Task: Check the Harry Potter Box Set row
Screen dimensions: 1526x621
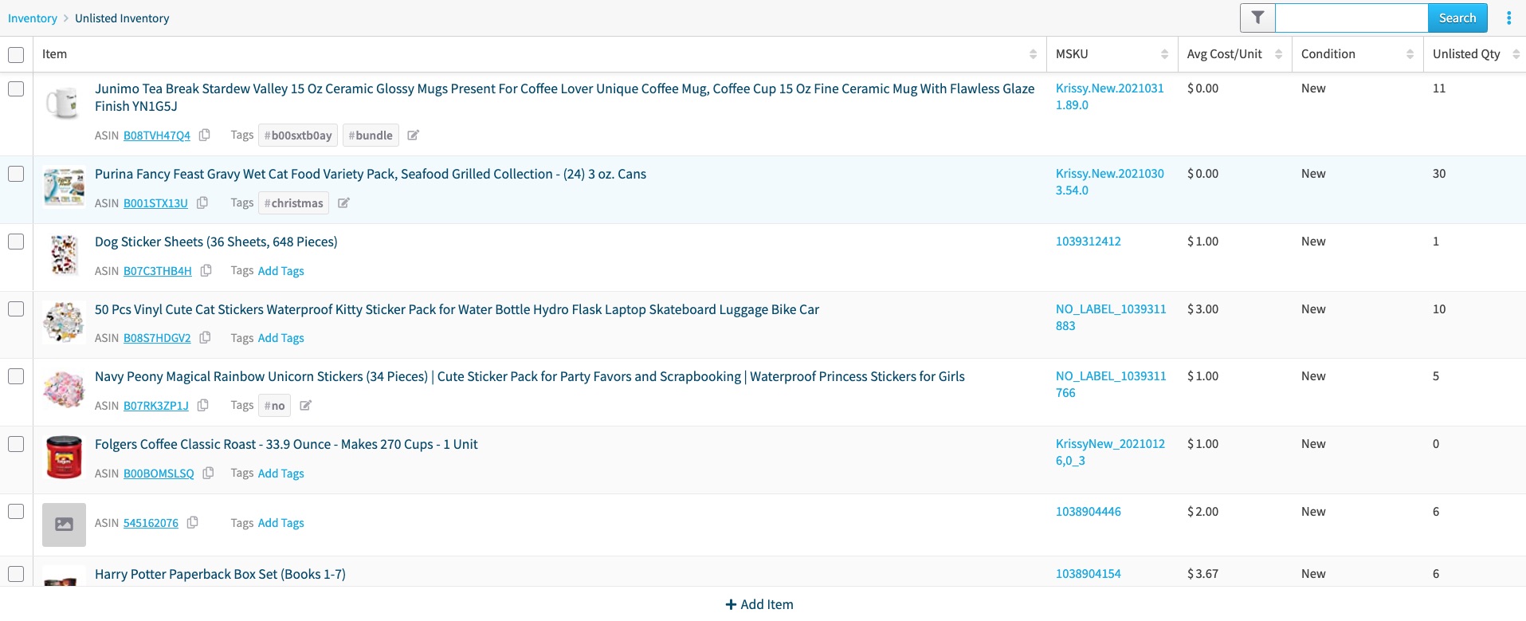Action: pos(16,574)
